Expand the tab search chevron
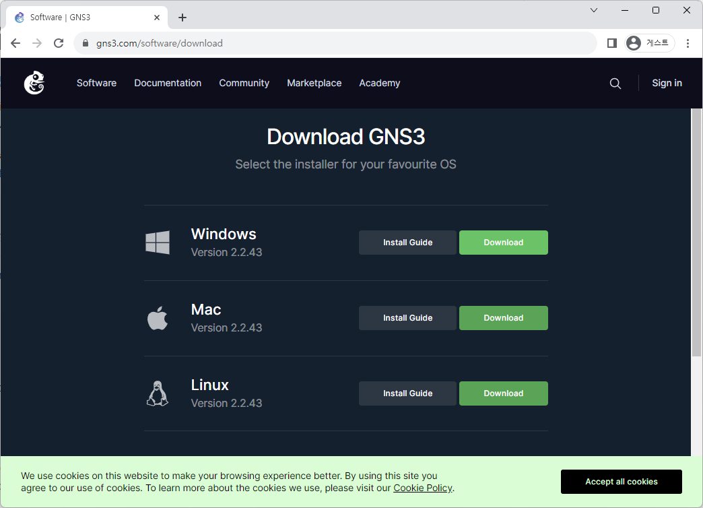 tap(594, 10)
